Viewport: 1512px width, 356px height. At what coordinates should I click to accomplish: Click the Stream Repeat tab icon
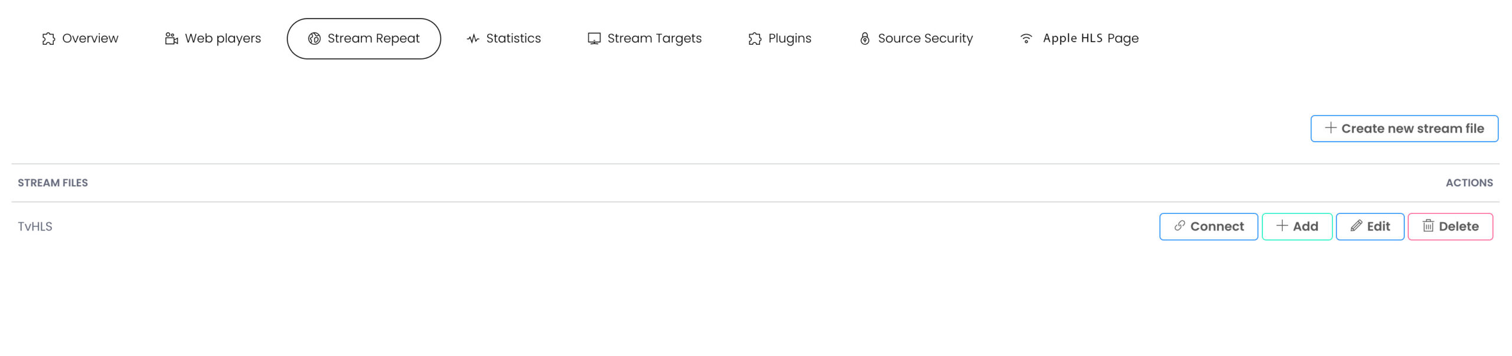(x=314, y=39)
